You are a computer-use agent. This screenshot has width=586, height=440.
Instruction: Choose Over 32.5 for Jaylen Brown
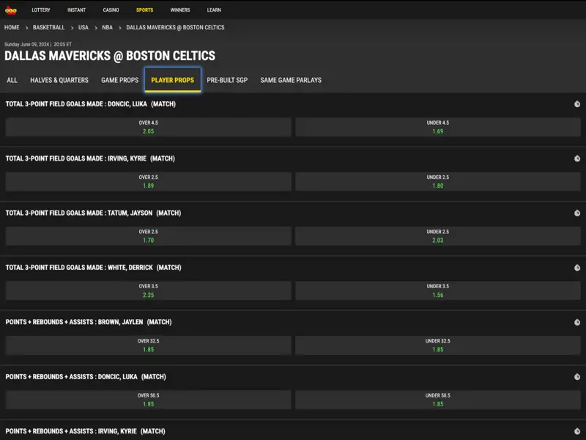148,345
